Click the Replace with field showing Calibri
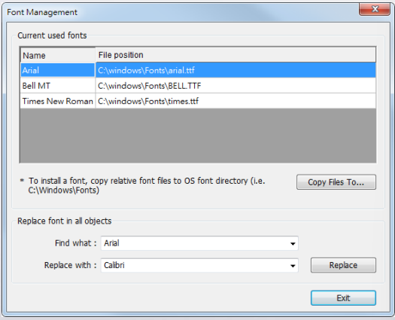The height and width of the screenshot is (320, 395). pyautogui.click(x=199, y=265)
